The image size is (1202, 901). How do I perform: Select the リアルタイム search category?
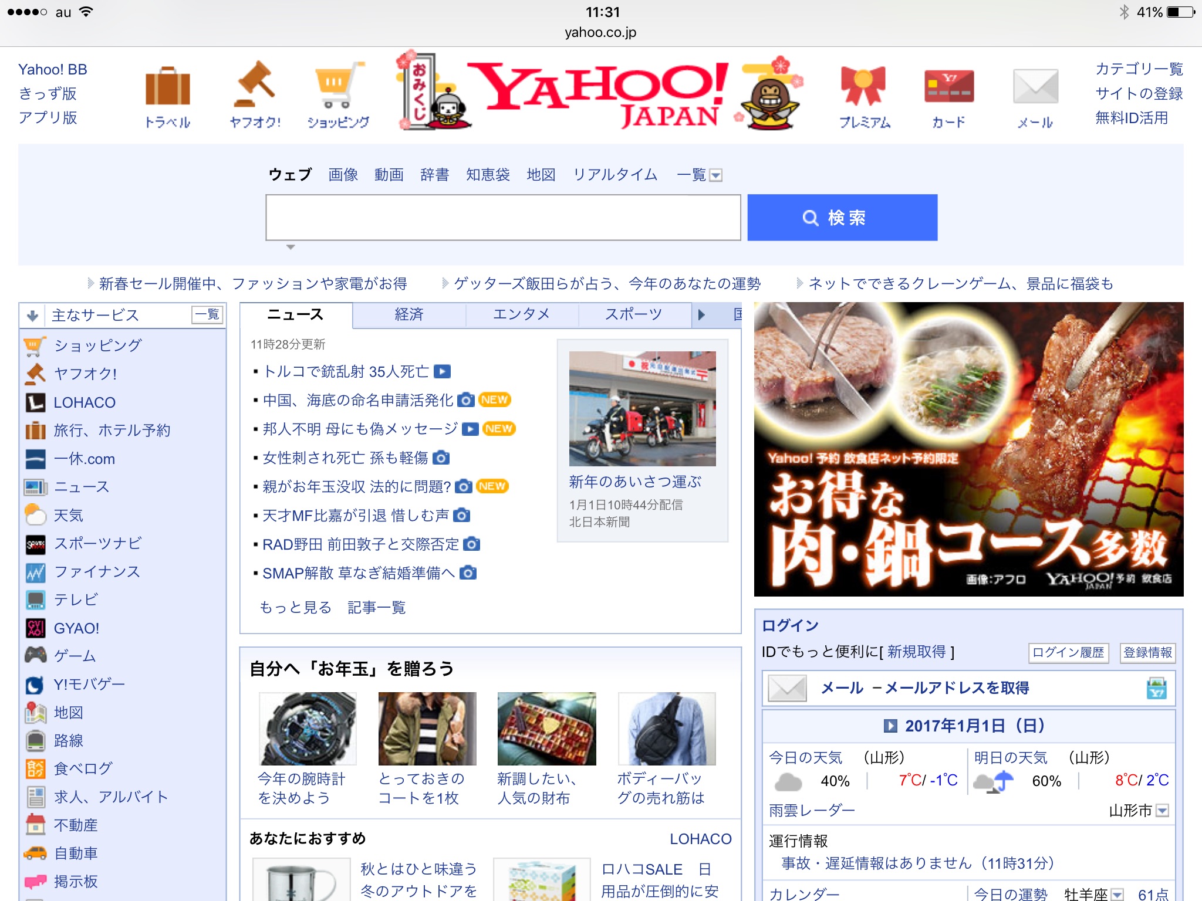click(615, 175)
